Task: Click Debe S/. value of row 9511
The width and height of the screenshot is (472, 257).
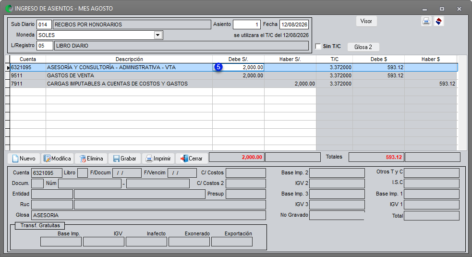Action: 239,75
